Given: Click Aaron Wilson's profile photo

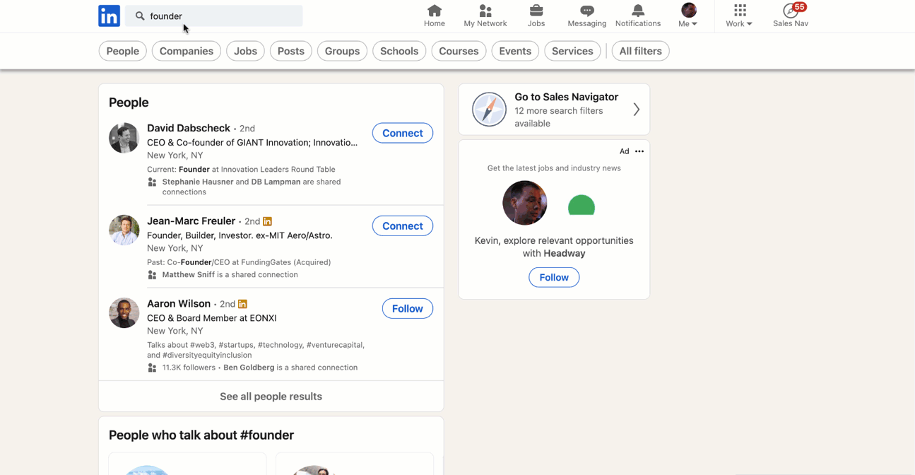Looking at the screenshot, I should pyautogui.click(x=124, y=313).
